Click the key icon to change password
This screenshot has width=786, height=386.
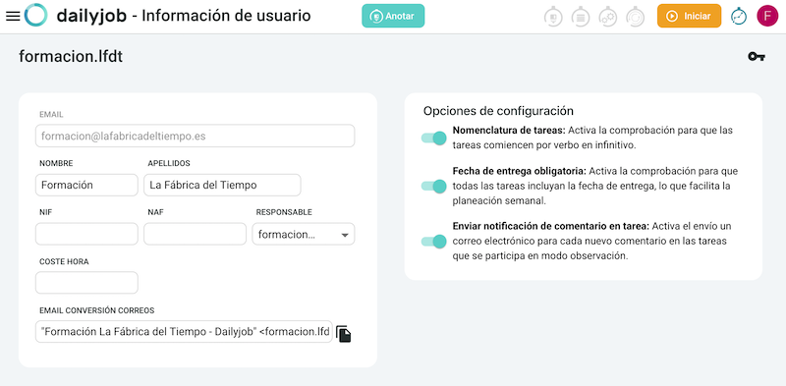(x=757, y=57)
